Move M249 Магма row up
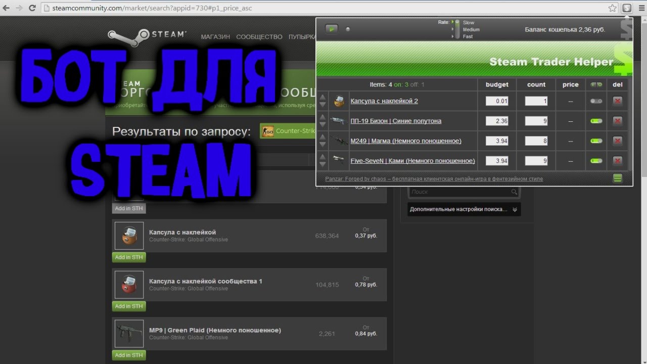This screenshot has width=647, height=364. [322, 137]
